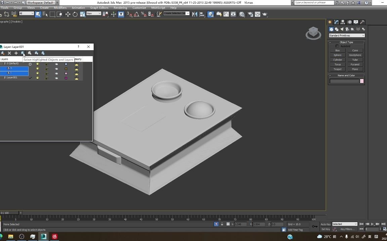
Task: Freeze layer h using its lock icon
Action: pos(46,68)
